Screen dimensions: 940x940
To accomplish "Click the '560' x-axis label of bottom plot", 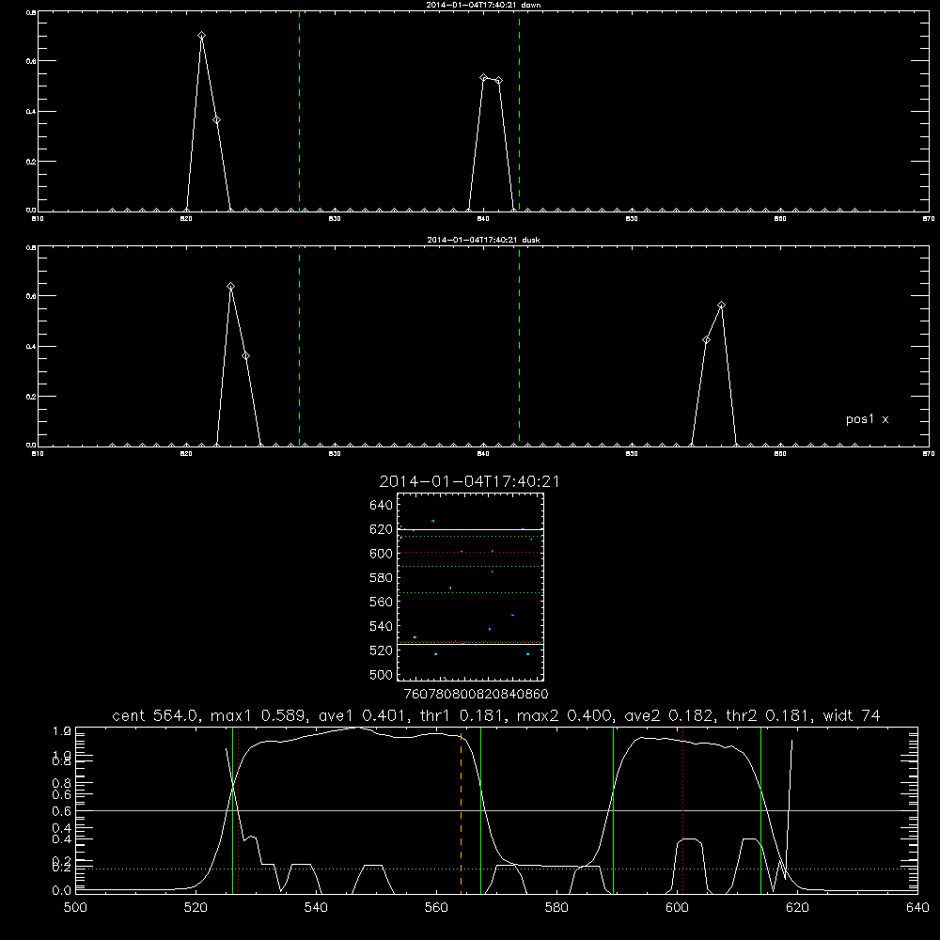I will 436,908.
